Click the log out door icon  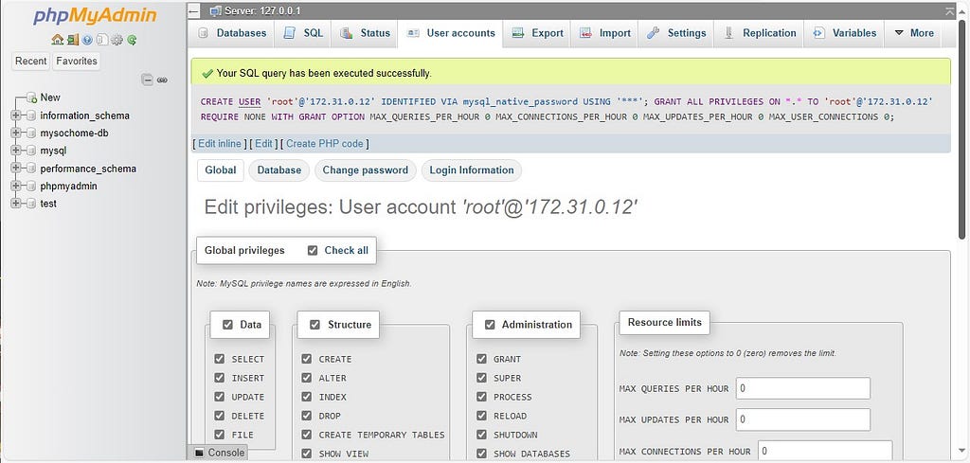point(73,40)
